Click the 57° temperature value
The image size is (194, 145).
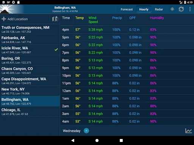(x=78, y=30)
